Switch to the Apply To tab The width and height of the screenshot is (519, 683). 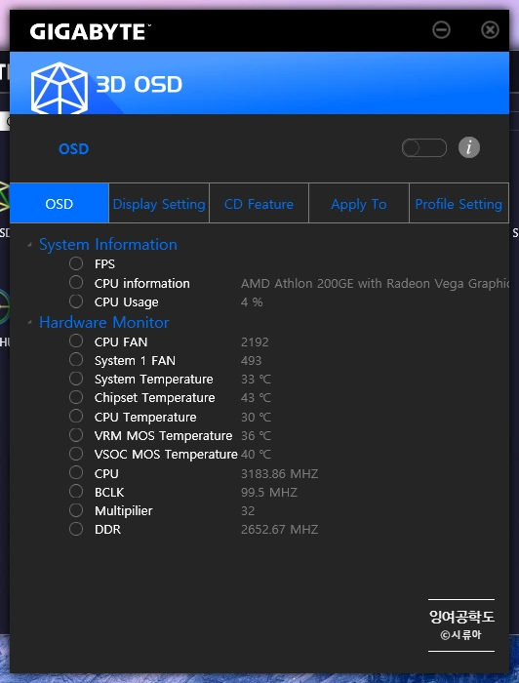359,203
